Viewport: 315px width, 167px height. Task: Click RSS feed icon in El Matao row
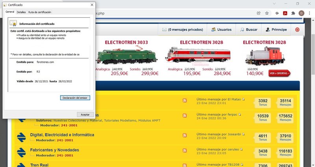coord(185,100)
